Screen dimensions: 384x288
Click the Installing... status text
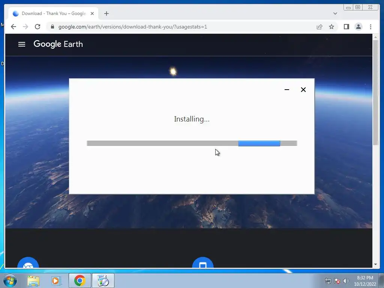192,119
